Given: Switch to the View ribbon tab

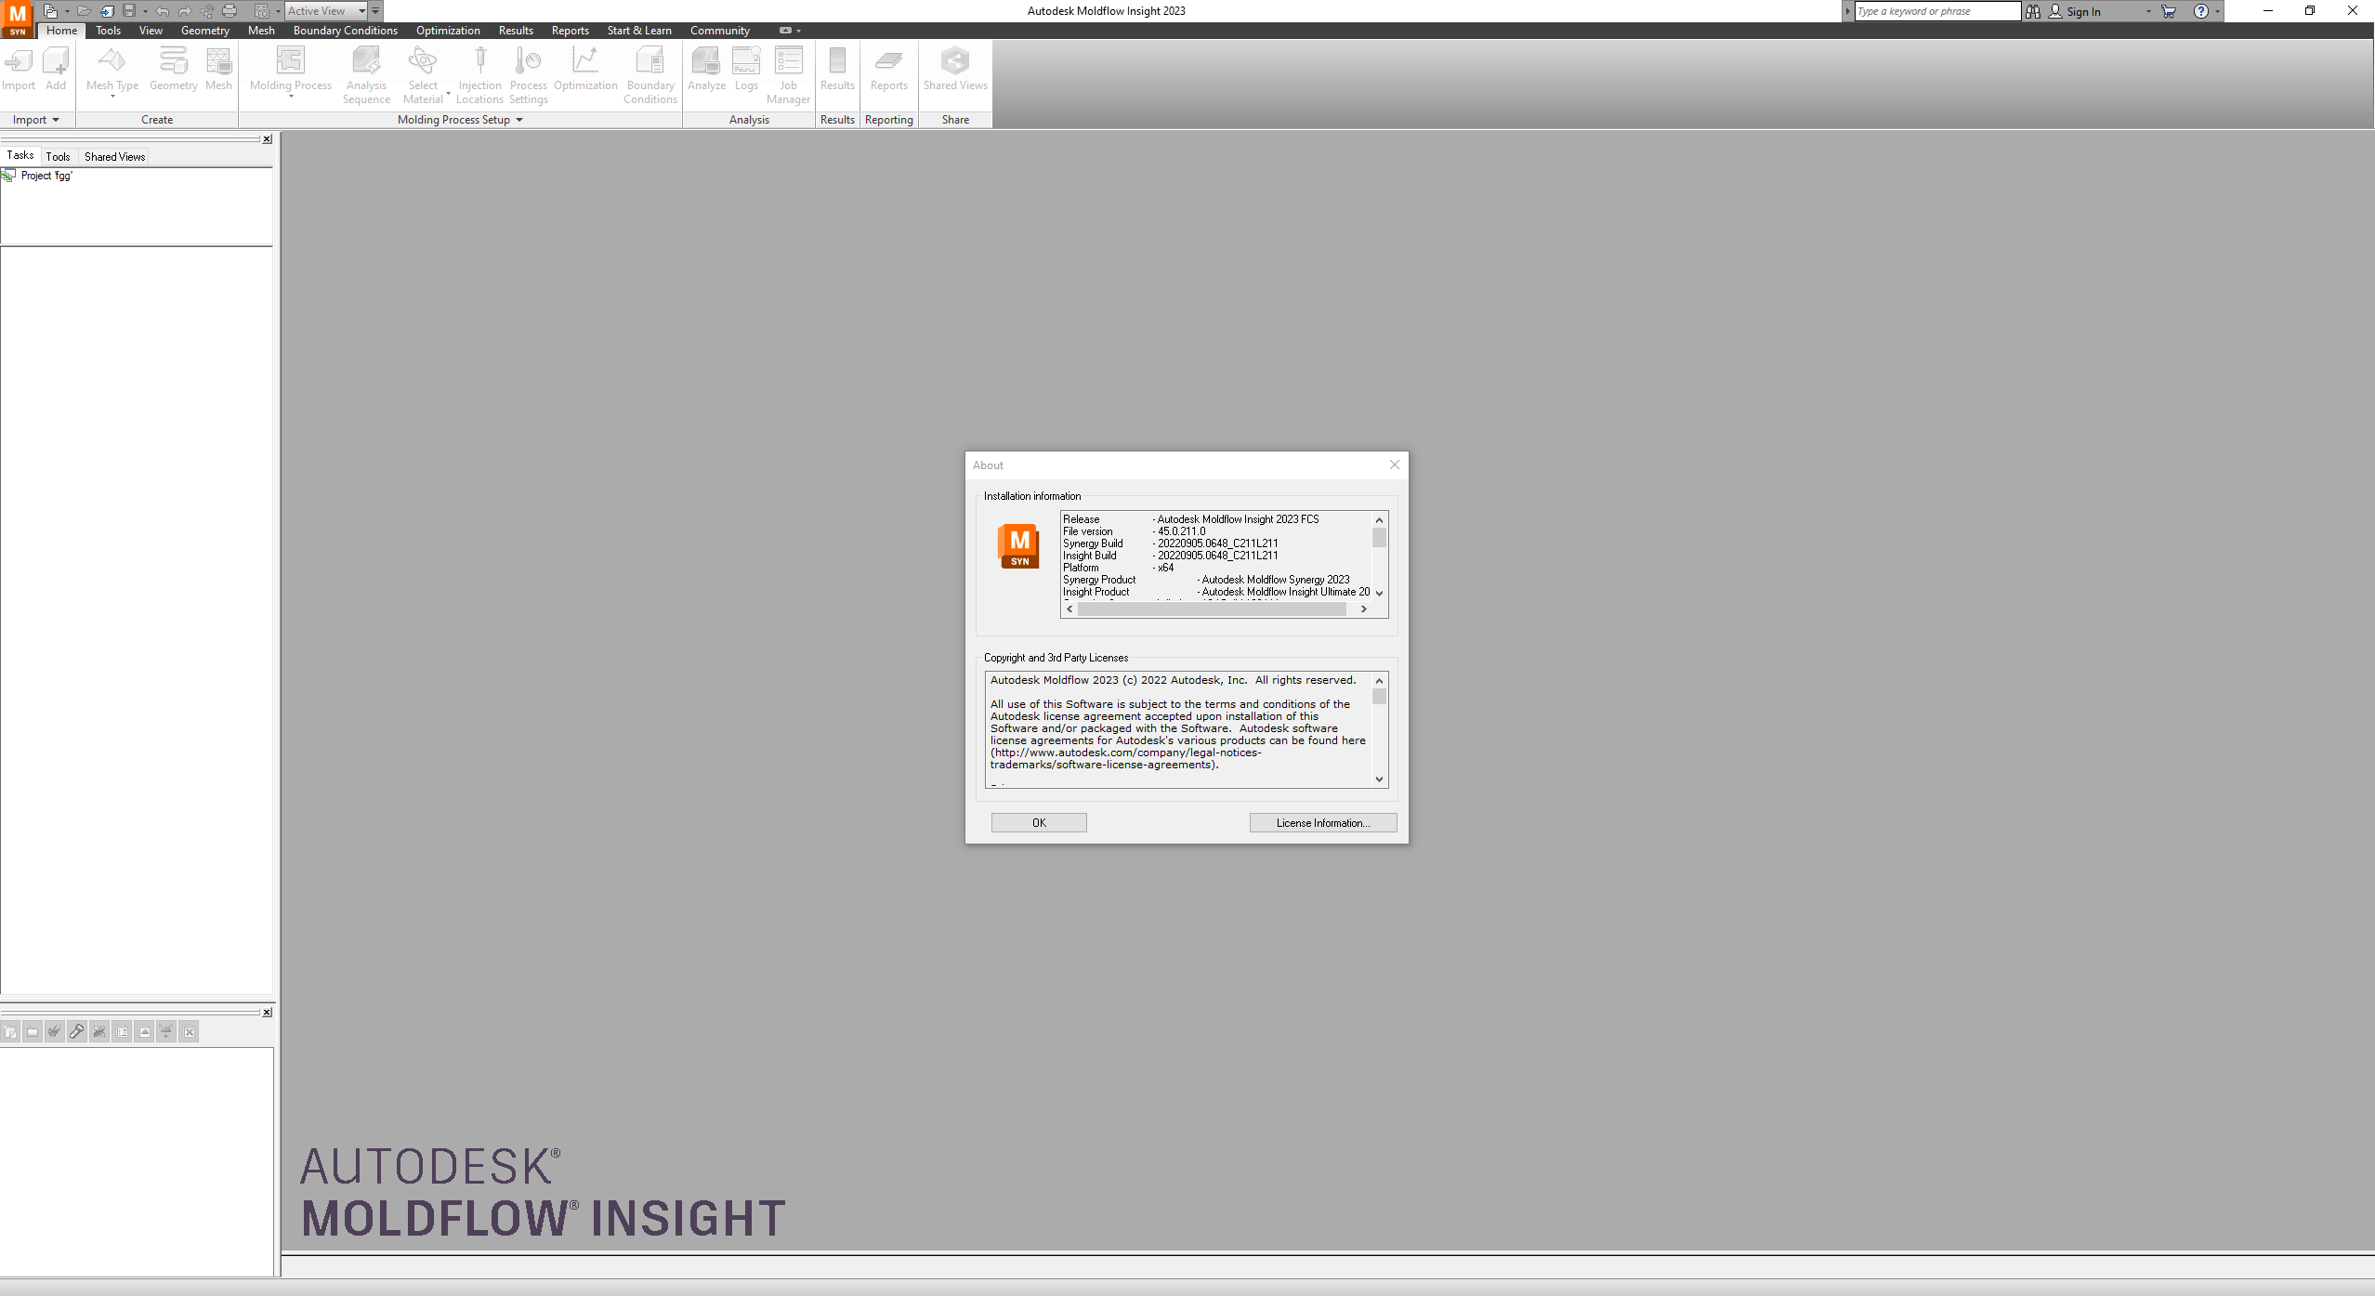Looking at the screenshot, I should tap(151, 31).
